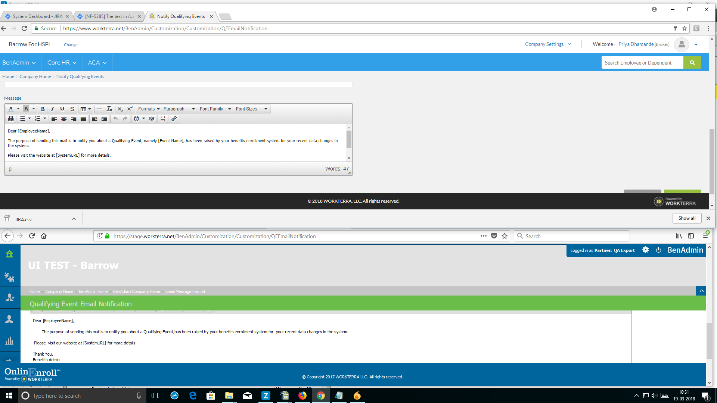This screenshot has width=717, height=403.
Task: Click the superscript icon
Action: click(130, 109)
